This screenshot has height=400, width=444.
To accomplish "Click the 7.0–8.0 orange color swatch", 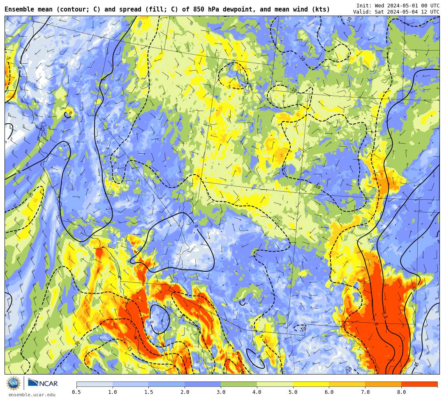I will [x=383, y=384].
